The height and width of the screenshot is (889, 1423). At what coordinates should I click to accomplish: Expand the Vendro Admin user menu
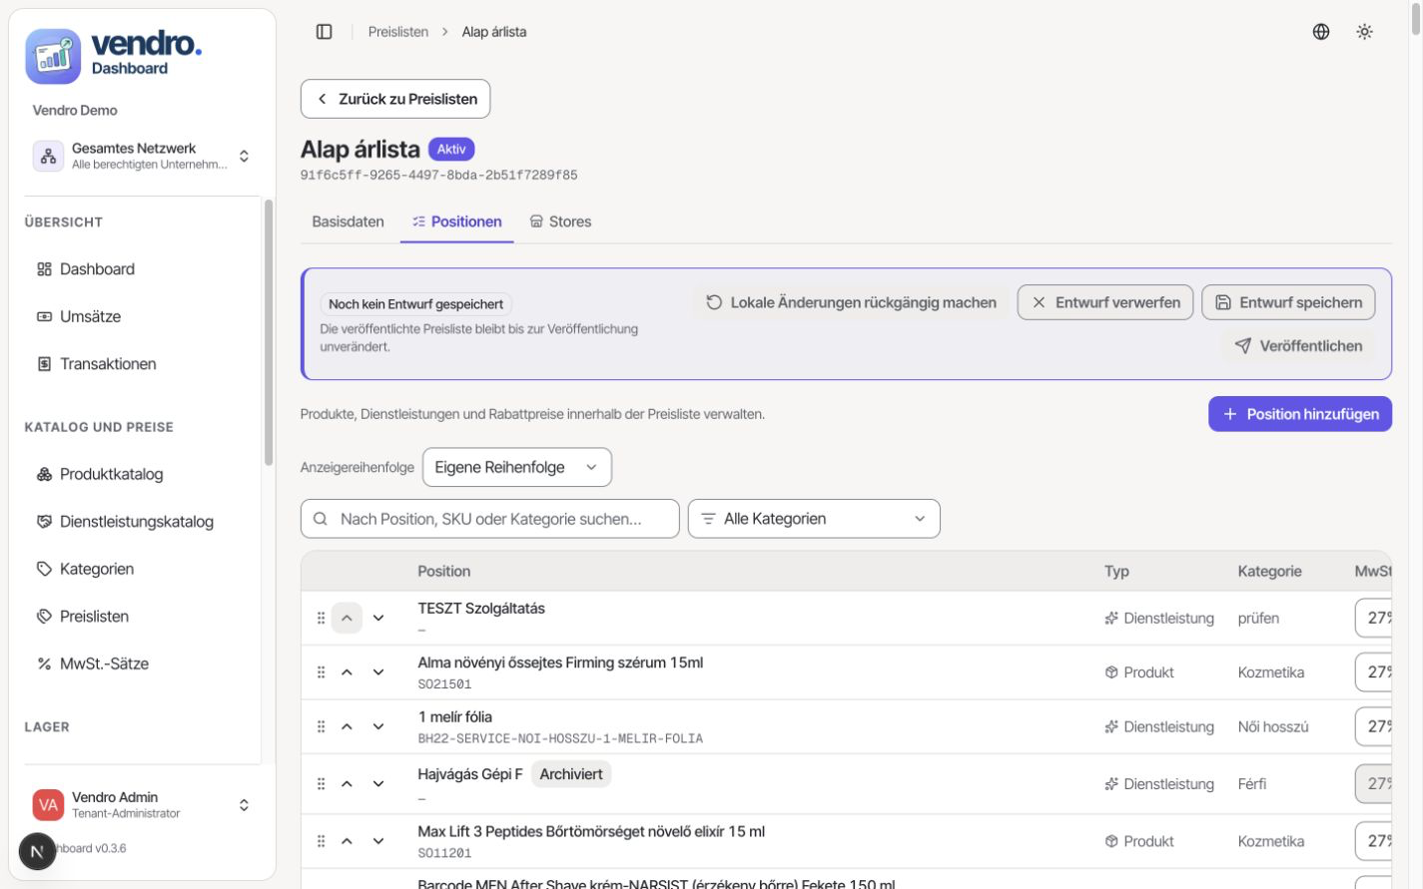[x=142, y=804]
